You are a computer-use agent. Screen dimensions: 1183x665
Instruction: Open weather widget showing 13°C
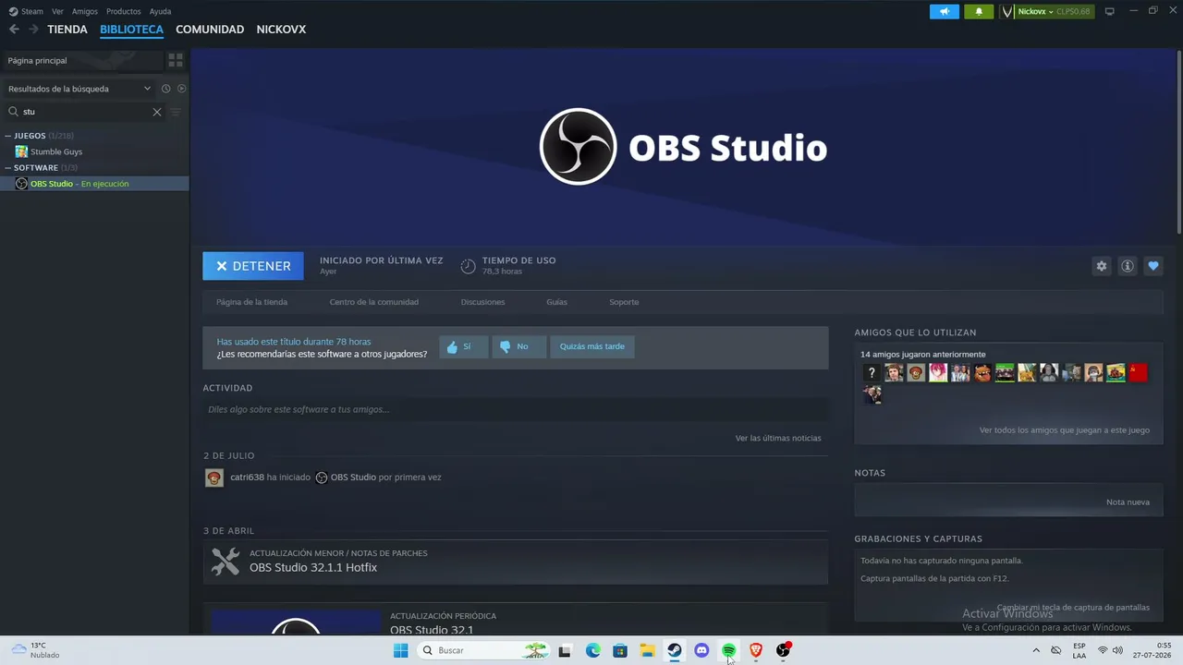tap(35, 650)
